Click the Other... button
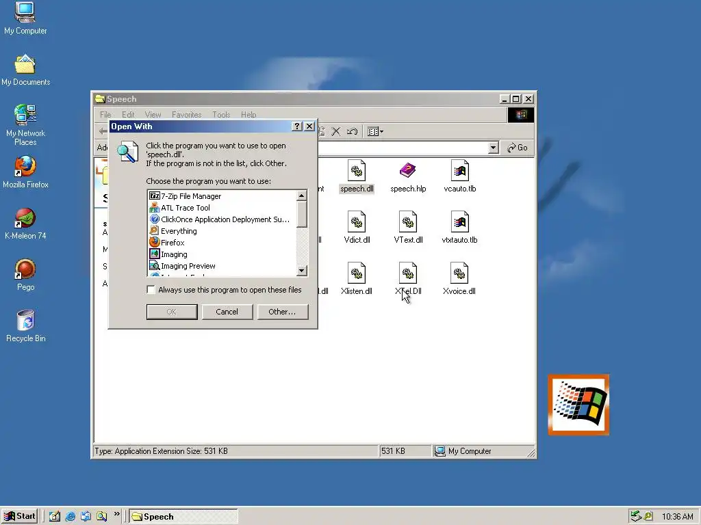 (283, 312)
